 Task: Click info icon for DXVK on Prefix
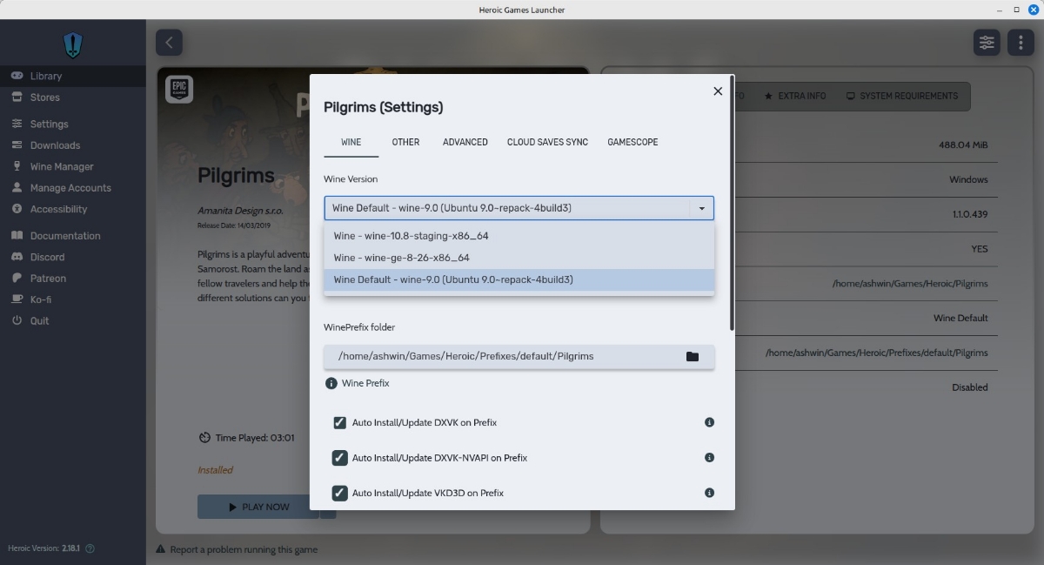709,422
